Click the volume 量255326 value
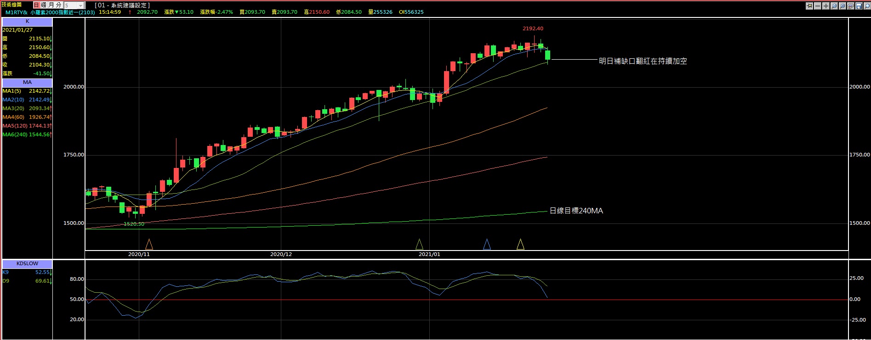This screenshot has height=340, width=871. pos(380,12)
